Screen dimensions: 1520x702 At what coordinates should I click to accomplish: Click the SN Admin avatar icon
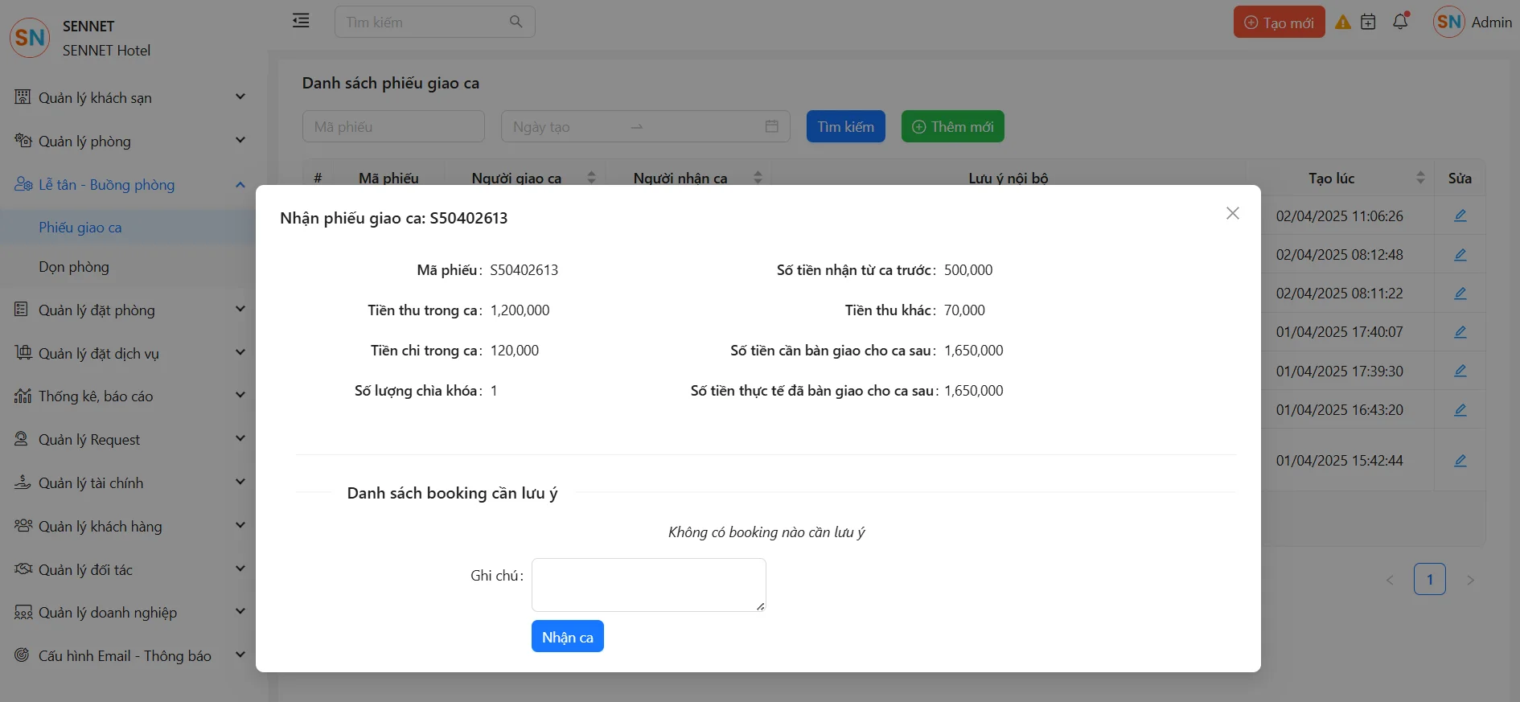tap(1448, 23)
